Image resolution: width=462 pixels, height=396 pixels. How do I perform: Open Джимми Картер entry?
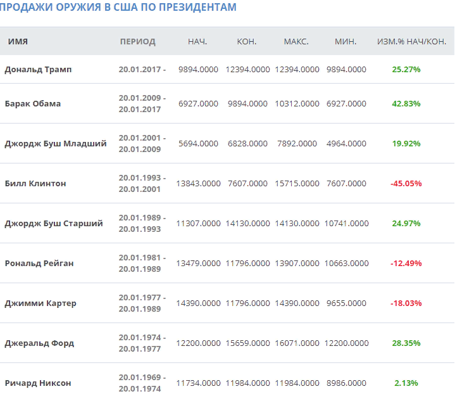(41, 303)
